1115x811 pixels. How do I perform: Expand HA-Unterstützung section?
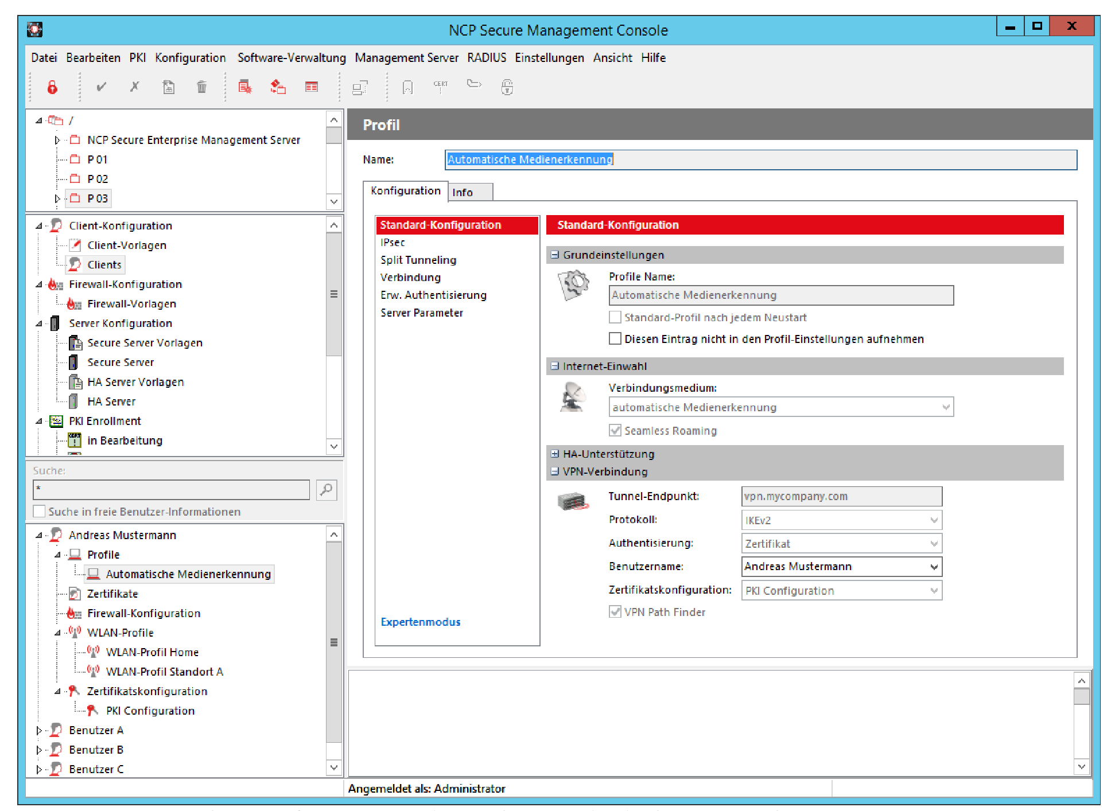coord(554,454)
